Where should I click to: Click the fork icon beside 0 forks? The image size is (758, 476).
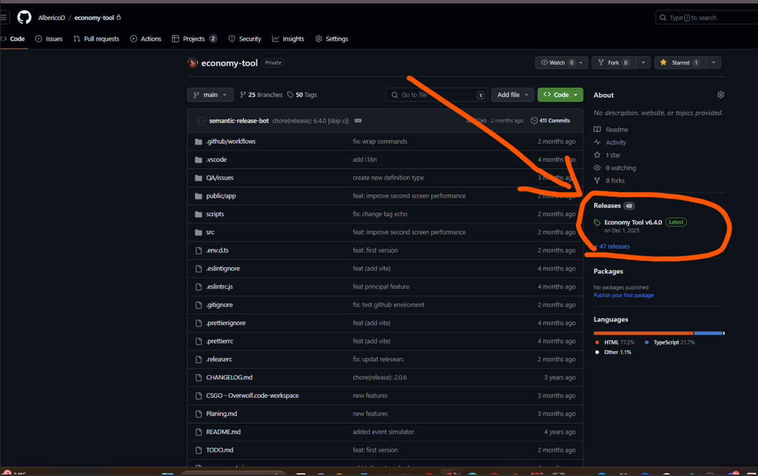[597, 180]
